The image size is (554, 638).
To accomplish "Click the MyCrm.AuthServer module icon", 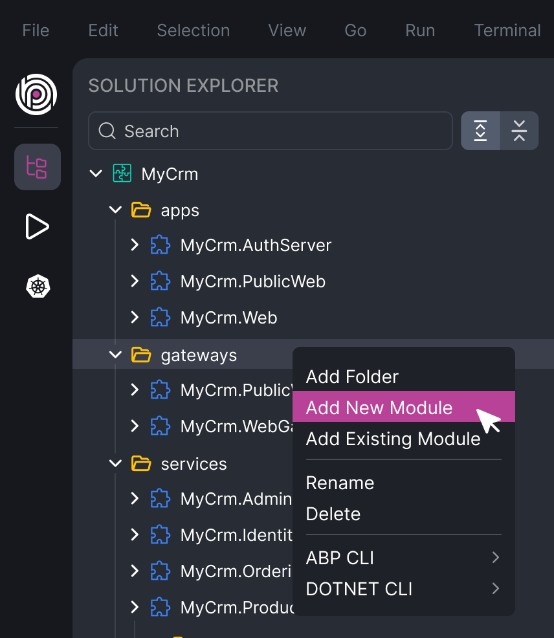I will point(161,245).
